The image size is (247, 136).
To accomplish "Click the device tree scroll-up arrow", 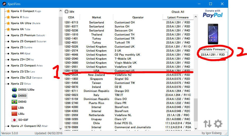I will pyautogui.click(x=61, y=11).
